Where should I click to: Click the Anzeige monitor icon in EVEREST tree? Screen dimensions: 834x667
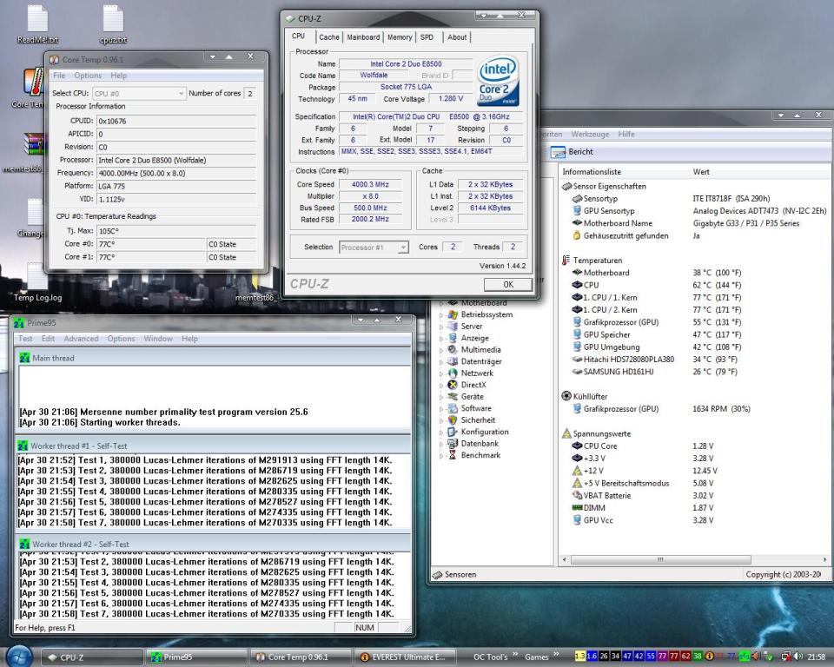453,338
